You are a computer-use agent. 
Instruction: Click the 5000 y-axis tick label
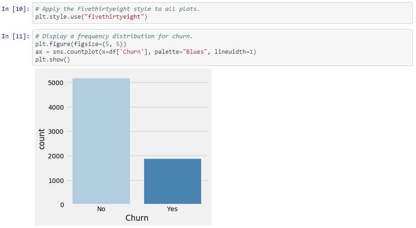(55, 83)
